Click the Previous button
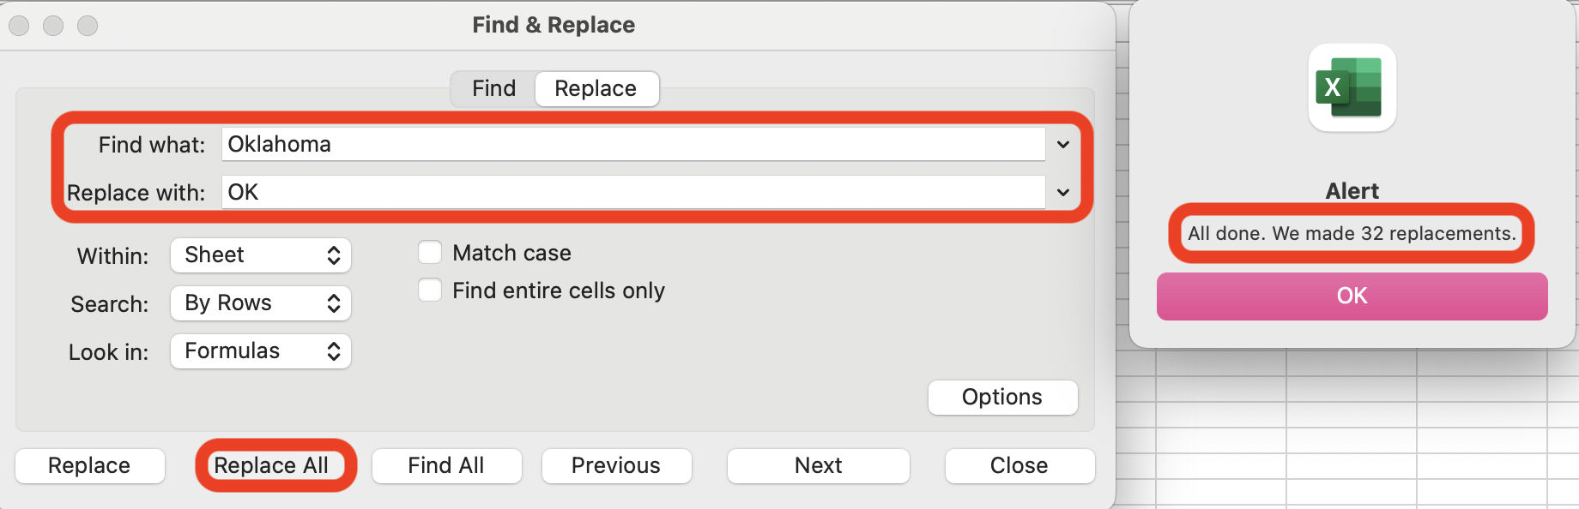This screenshot has height=509, width=1579. 616,466
